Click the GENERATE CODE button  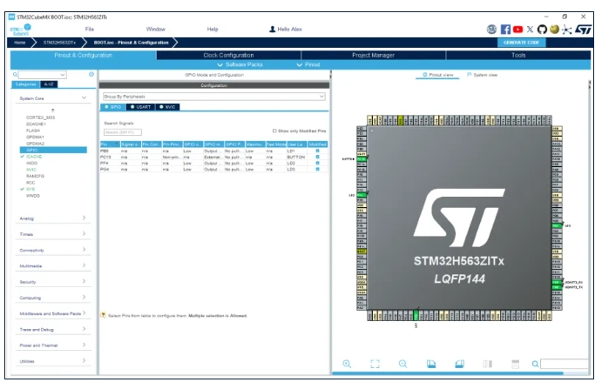[521, 43]
